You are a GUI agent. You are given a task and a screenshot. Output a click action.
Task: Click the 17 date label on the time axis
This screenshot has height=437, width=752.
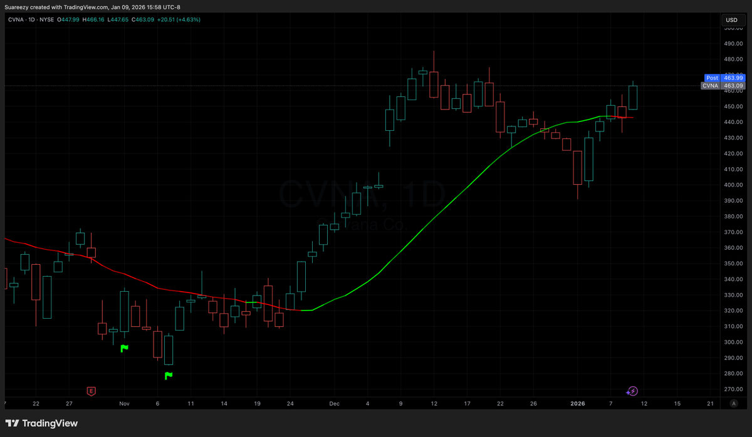point(467,404)
